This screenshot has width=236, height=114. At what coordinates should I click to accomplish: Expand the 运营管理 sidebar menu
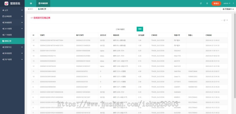[12, 16]
